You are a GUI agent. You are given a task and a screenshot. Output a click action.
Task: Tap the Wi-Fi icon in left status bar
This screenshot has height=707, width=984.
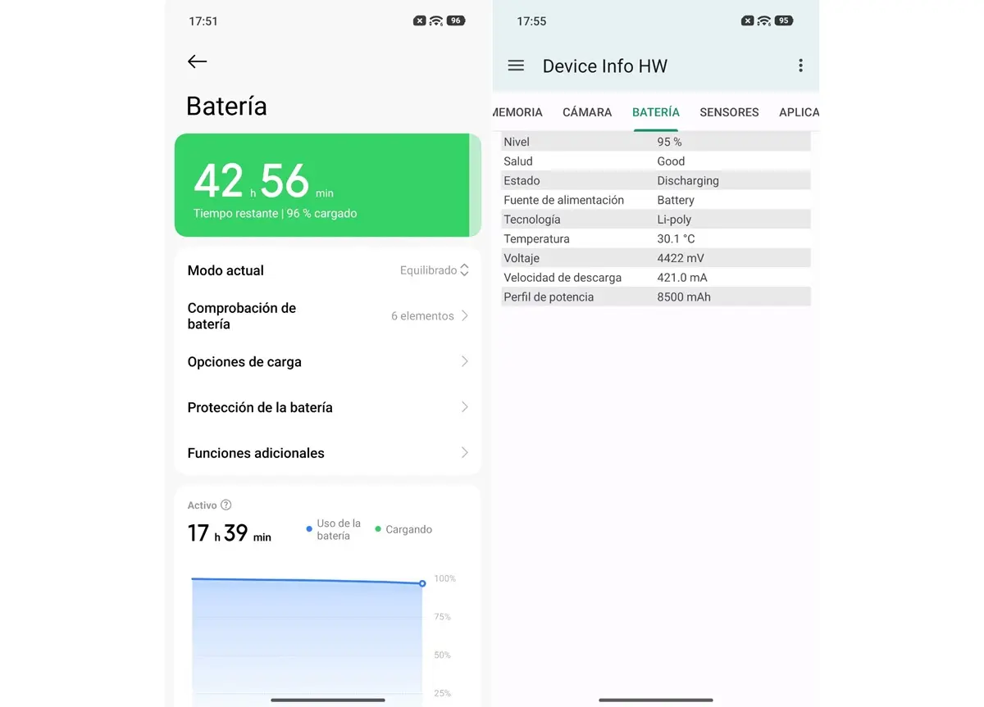pyautogui.click(x=436, y=21)
